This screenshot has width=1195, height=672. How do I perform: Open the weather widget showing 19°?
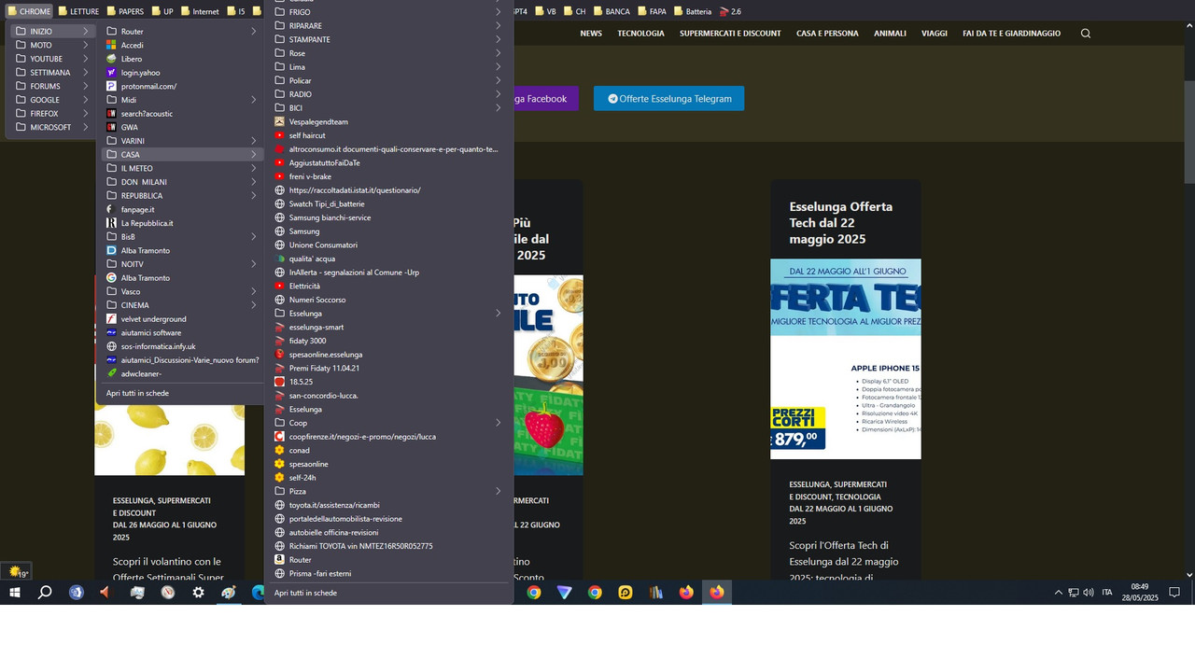point(16,571)
